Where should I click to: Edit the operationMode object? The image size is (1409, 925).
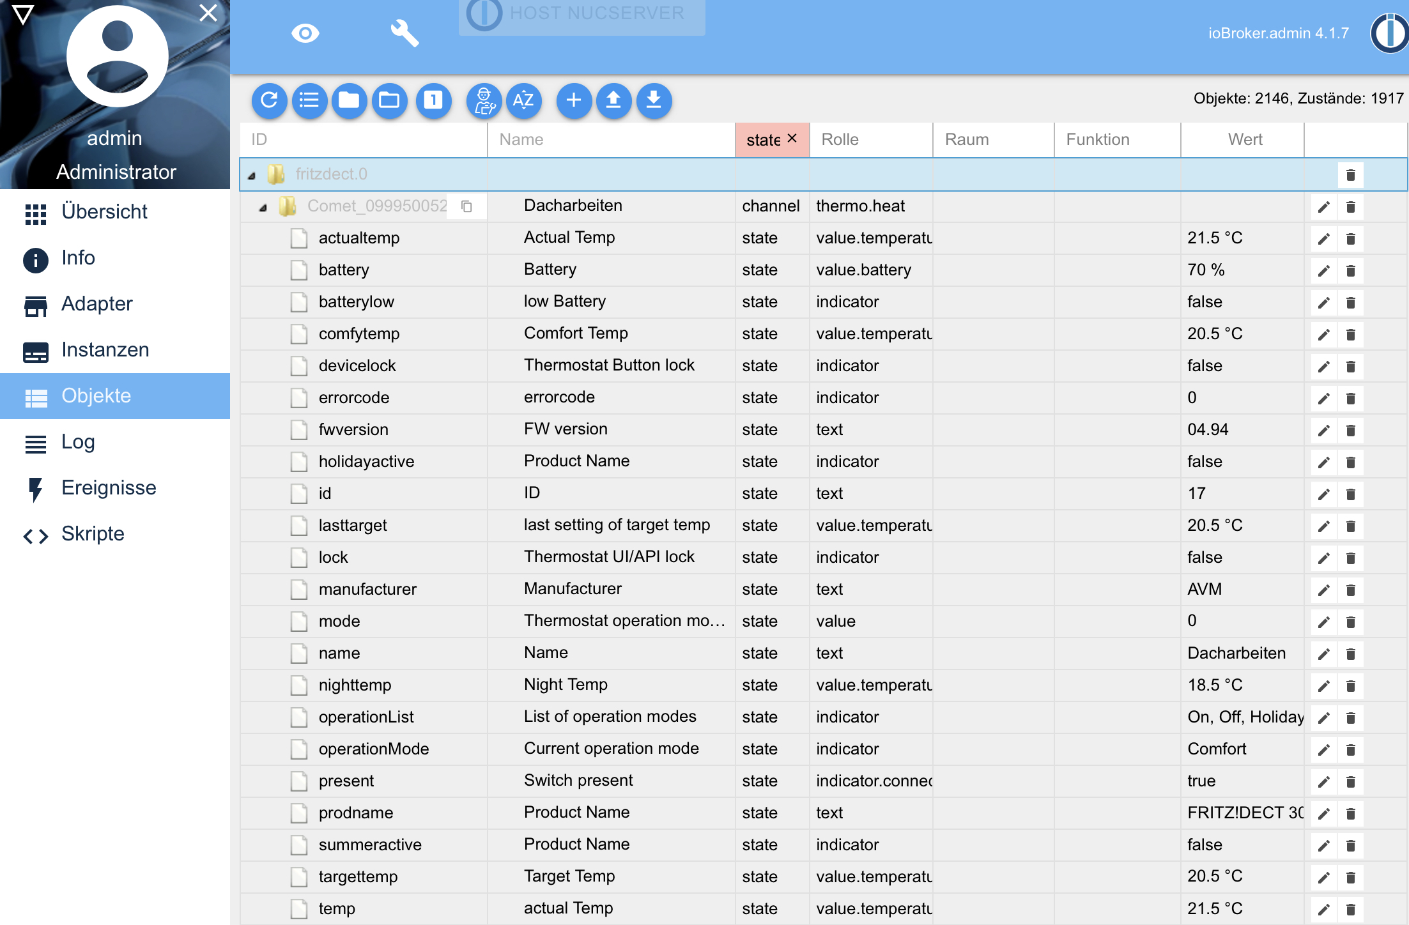[x=1323, y=749]
